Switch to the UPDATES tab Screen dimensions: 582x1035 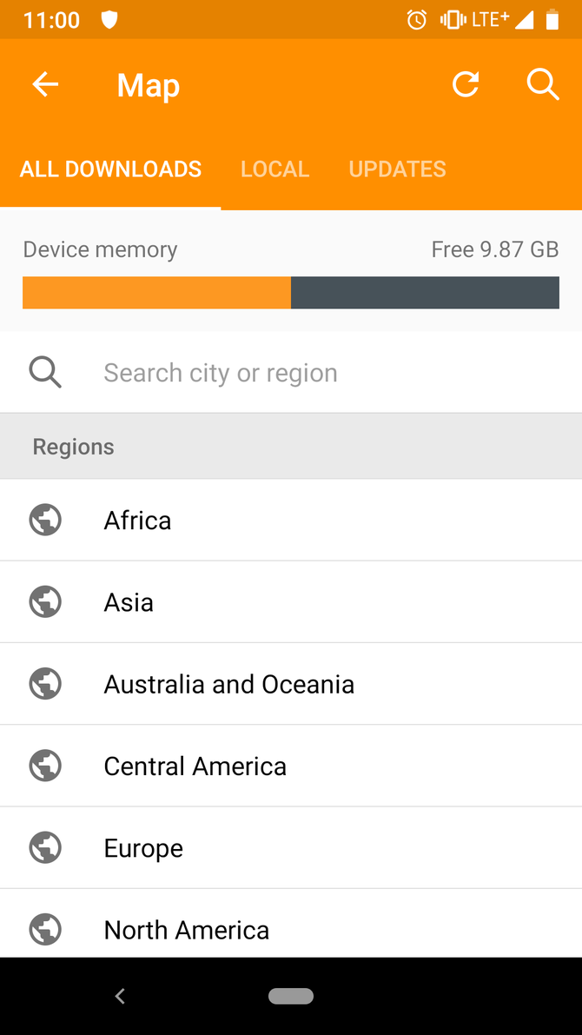click(x=397, y=169)
